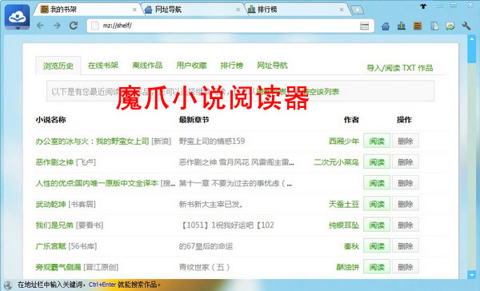Close the 排行榜 browser tab
The image size is (480, 291).
342,10
